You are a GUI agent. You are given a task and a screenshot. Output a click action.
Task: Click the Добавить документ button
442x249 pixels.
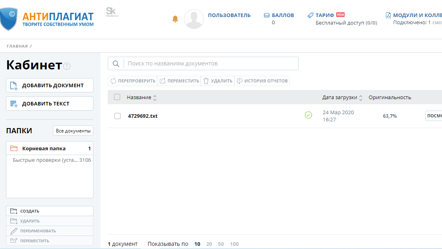50,85
